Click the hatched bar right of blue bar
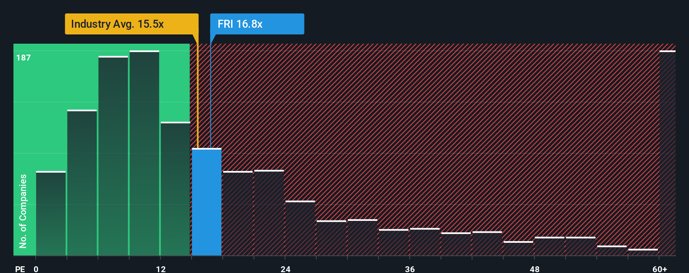The height and width of the screenshot is (273, 689). point(238,213)
